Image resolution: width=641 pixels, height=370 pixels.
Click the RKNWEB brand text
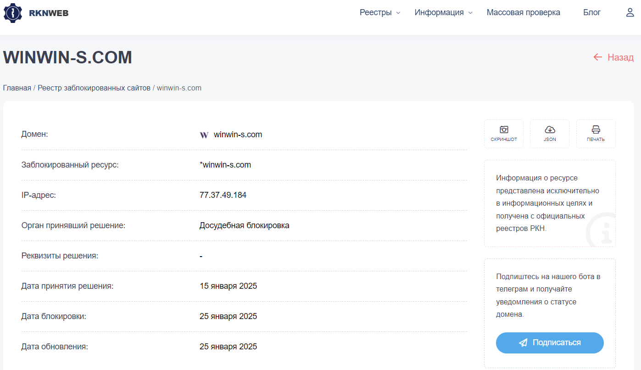tap(49, 13)
